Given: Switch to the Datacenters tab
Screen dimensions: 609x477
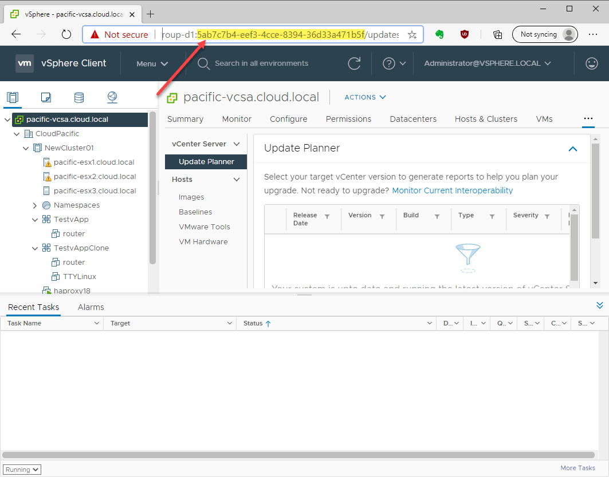Looking at the screenshot, I should [x=413, y=119].
